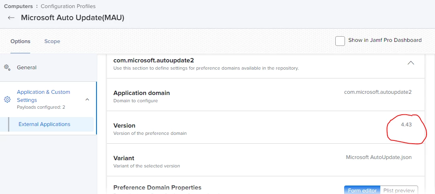Click the Application & Custom Settings gear icon
Image resolution: width=435 pixels, height=194 pixels.
click(x=7, y=99)
